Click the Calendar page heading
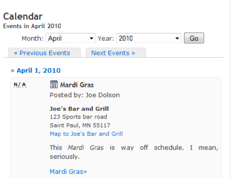Image resolution: width=231 pixels, height=178 pixels. pyautogui.click(x=23, y=16)
